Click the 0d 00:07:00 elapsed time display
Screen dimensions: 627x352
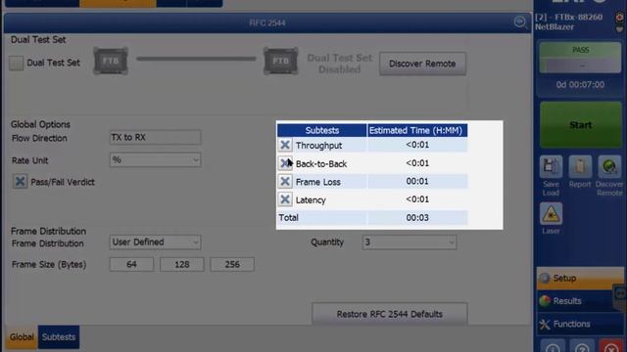point(580,85)
